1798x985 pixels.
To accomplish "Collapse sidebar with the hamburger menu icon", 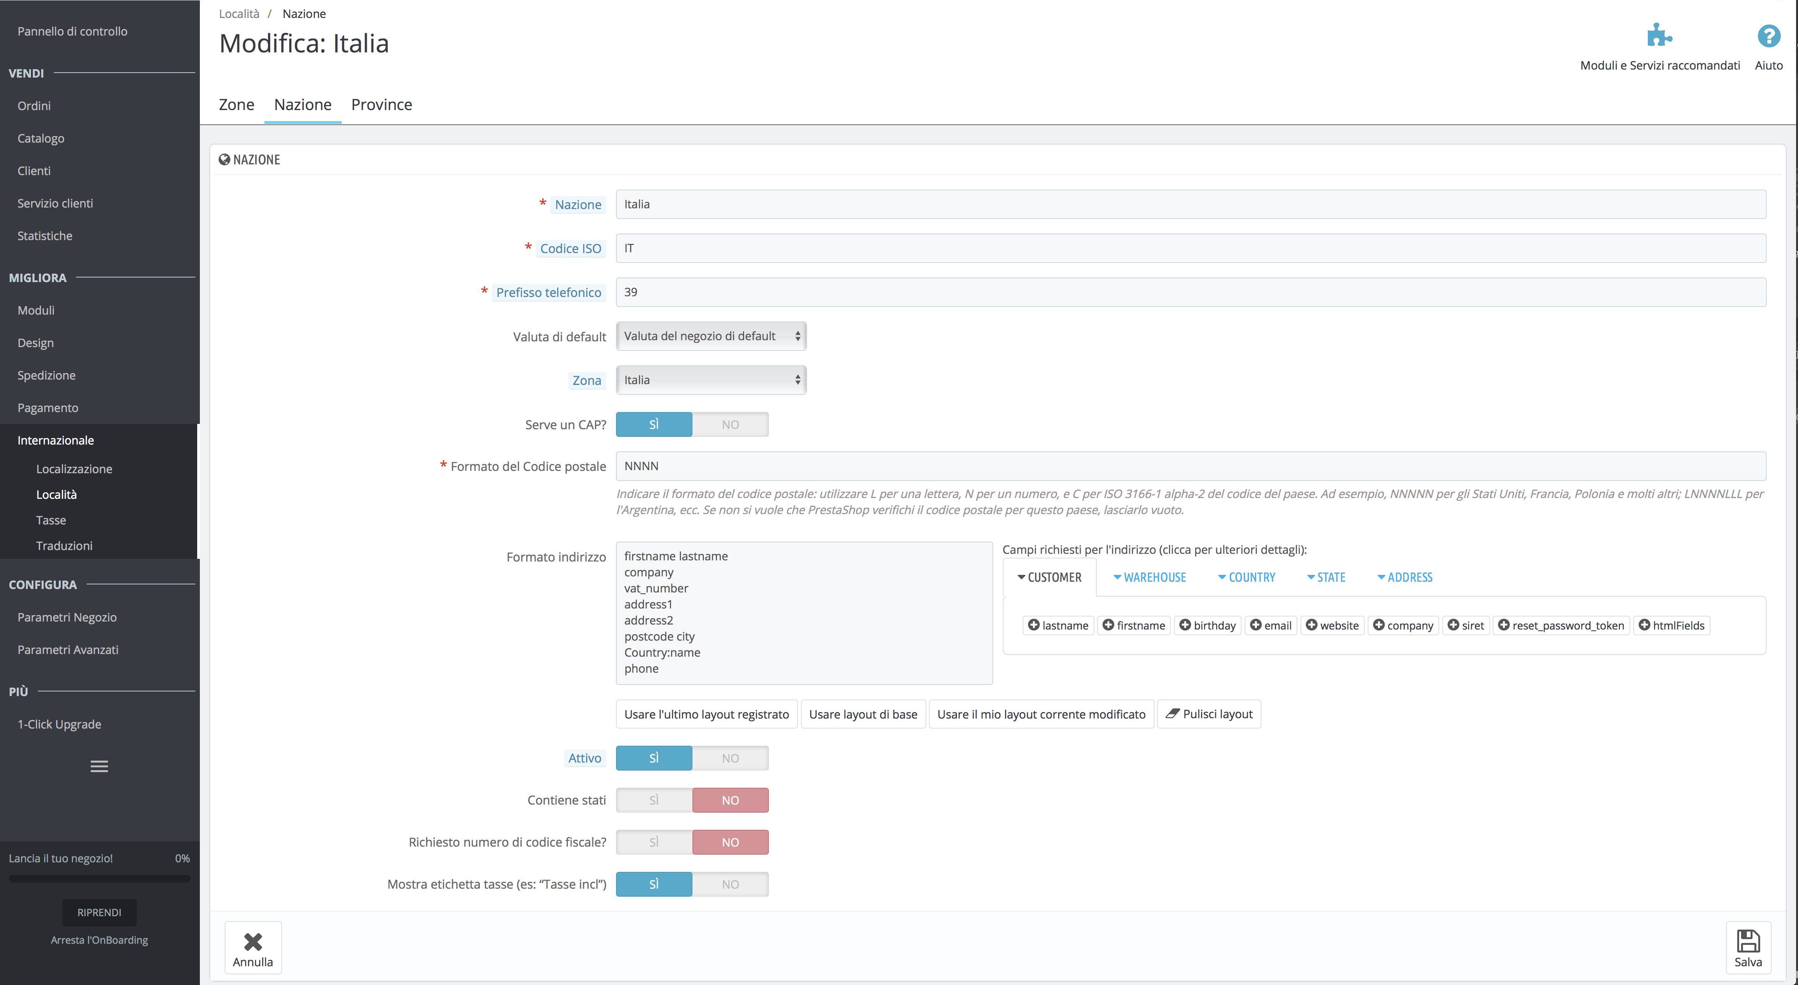I will 99,766.
